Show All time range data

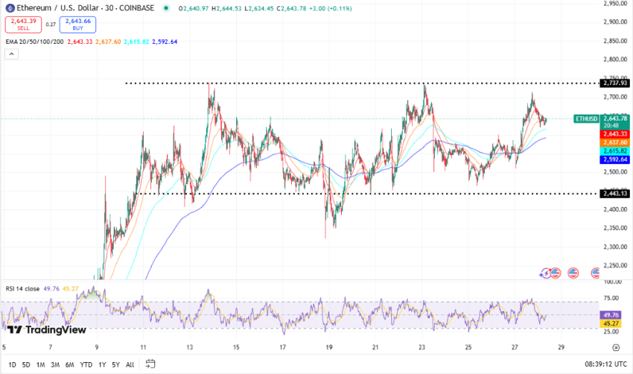tap(130, 364)
